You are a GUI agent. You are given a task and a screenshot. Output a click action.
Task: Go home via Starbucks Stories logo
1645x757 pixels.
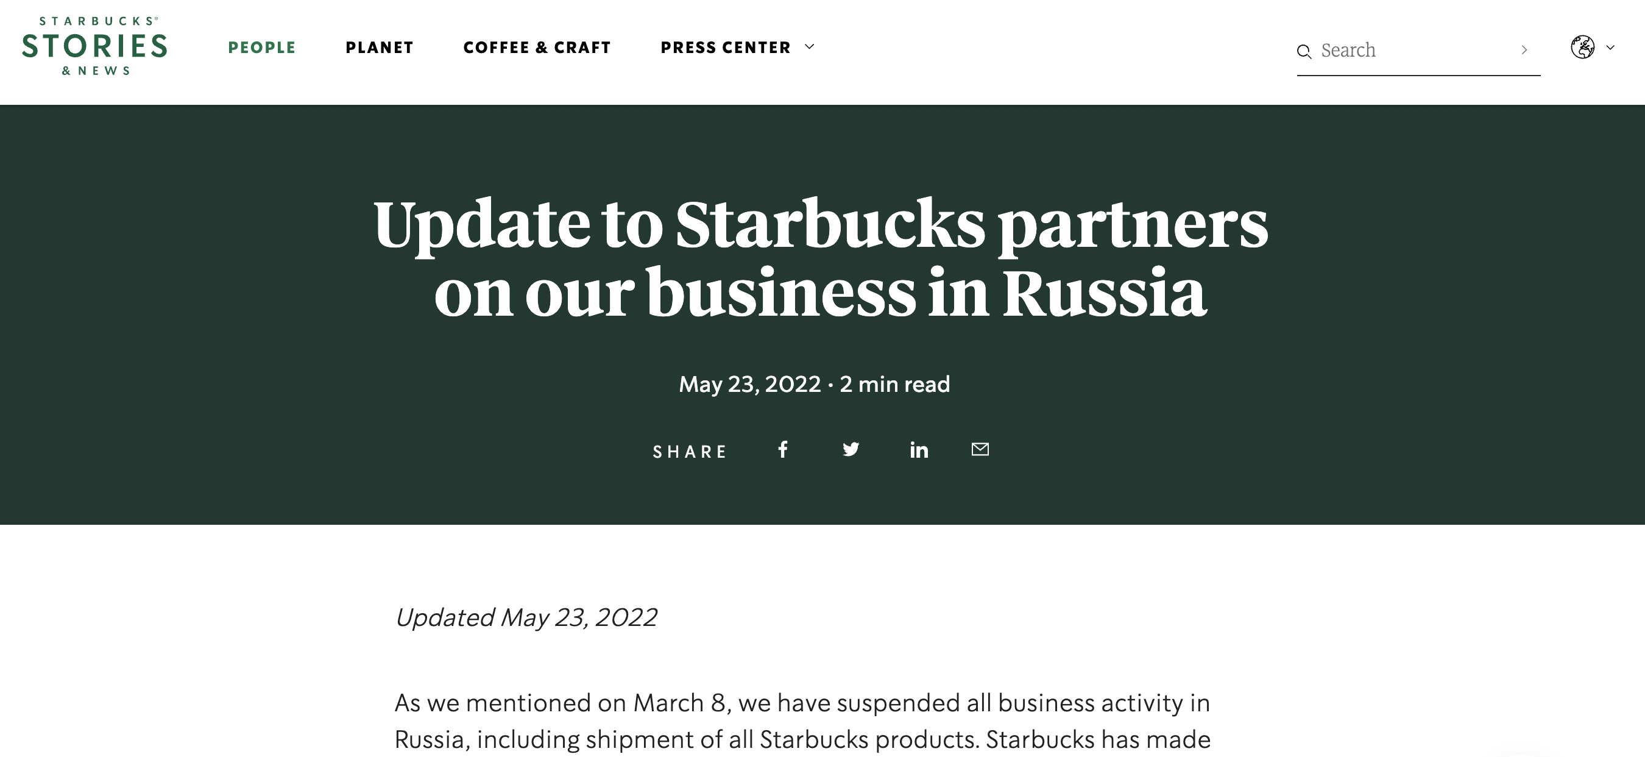pyautogui.click(x=94, y=47)
